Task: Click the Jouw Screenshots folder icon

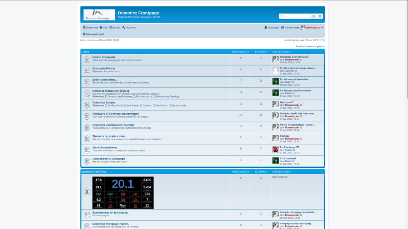Action: point(87,150)
